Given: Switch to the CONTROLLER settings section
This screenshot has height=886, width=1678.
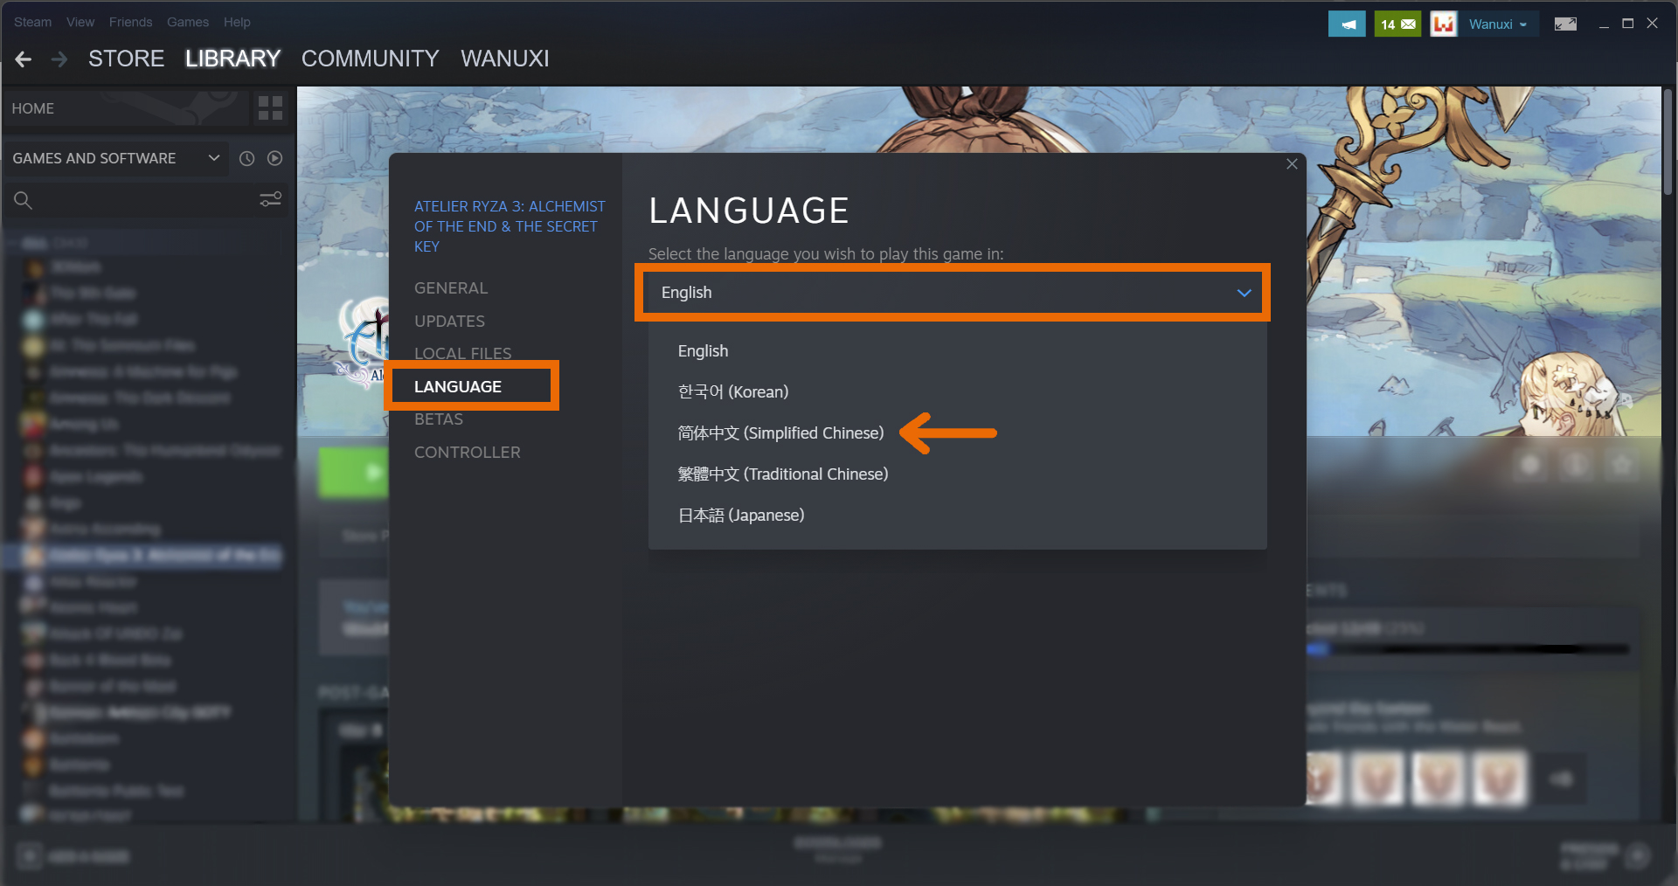Looking at the screenshot, I should (468, 452).
